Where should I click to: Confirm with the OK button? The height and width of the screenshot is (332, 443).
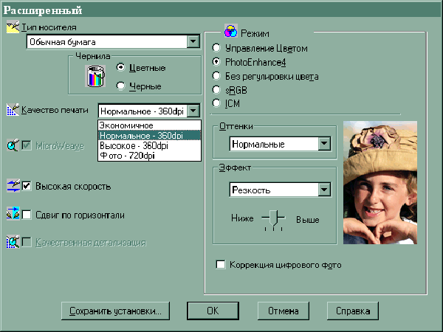[213, 311]
